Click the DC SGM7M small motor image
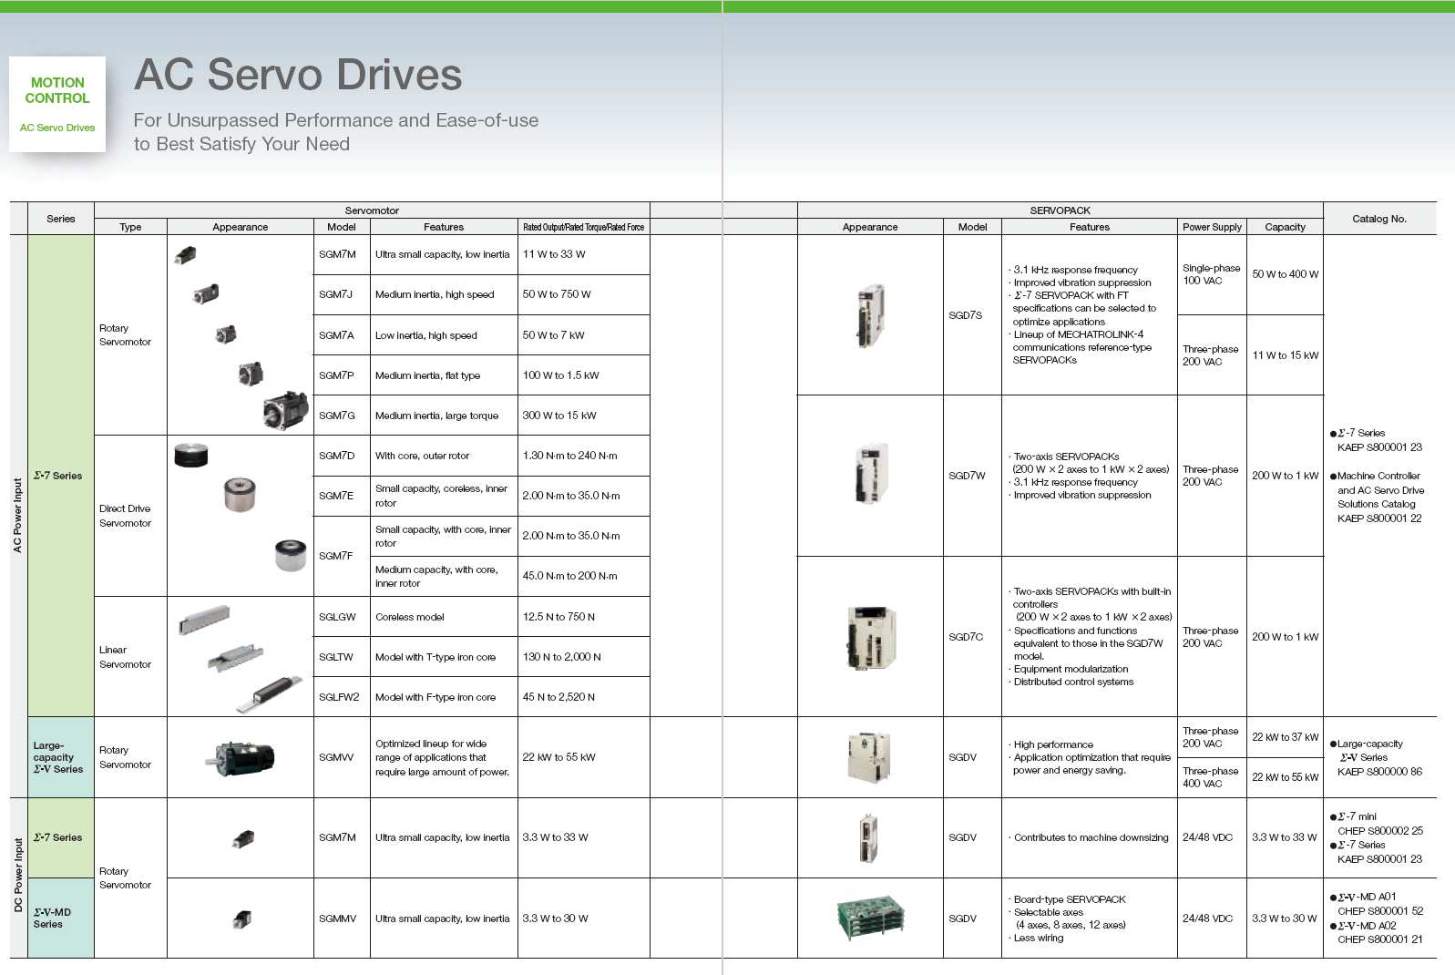Screen dimensions: 1455x975 click(242, 838)
